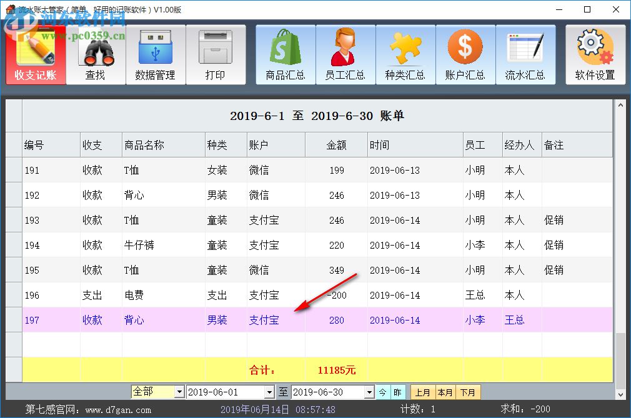Open 流水汇总 transaction summary
The image size is (631, 418).
(x=525, y=54)
